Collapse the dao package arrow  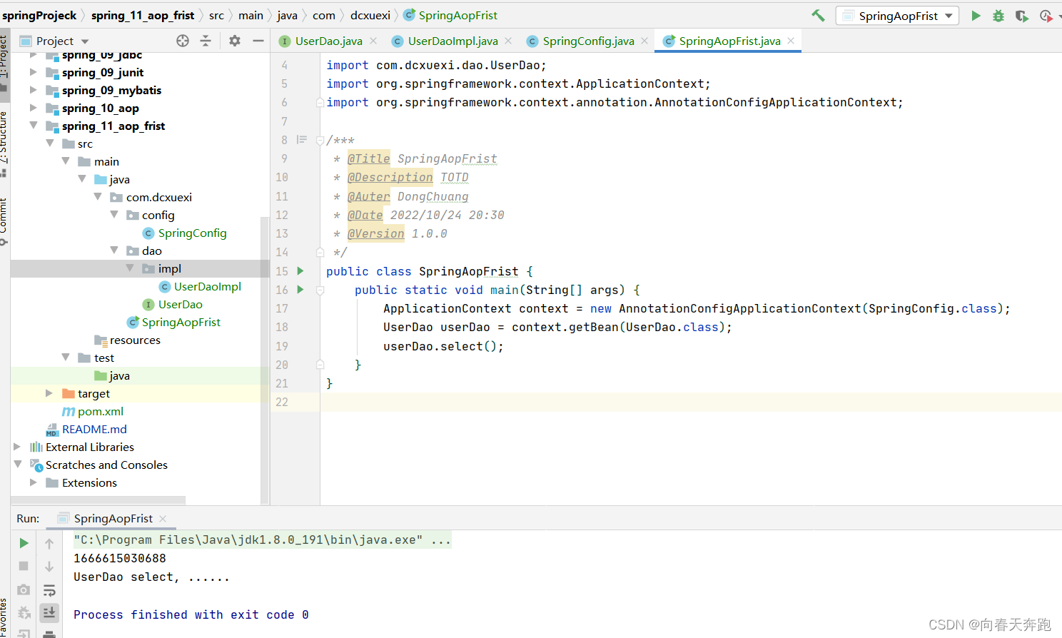[x=114, y=250]
